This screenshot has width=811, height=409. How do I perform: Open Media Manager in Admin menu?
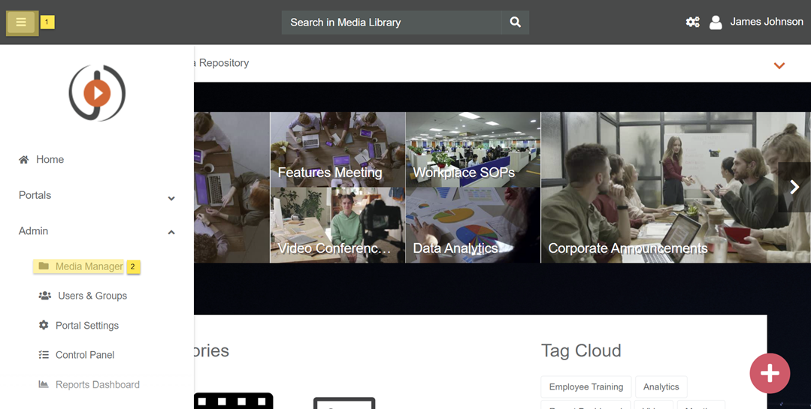[x=89, y=266]
